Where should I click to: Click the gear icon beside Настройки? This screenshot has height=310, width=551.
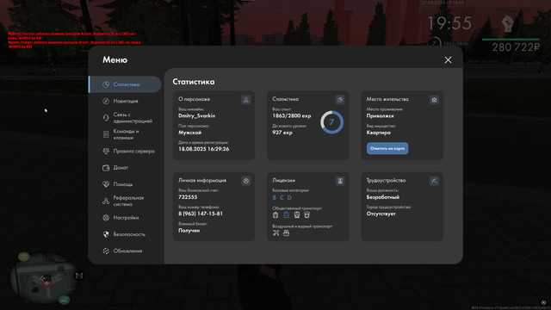tap(106, 218)
